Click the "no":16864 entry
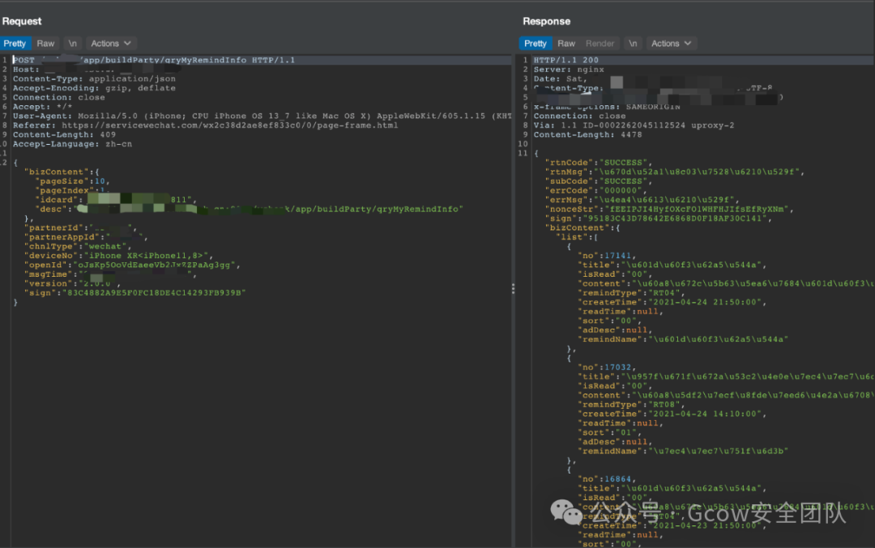Screen dimensions: 875x548 (x=607, y=479)
